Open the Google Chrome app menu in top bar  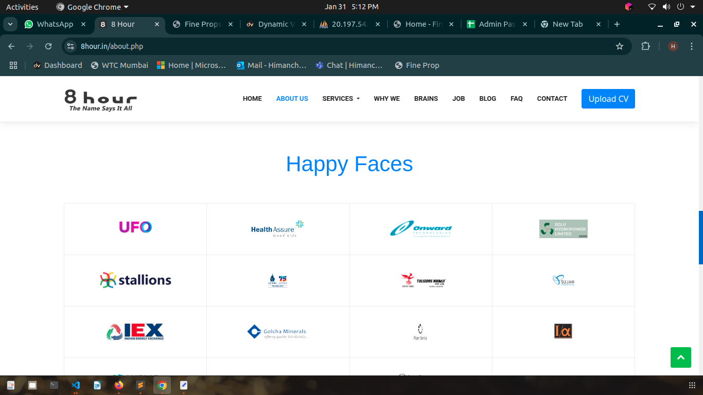(x=93, y=7)
